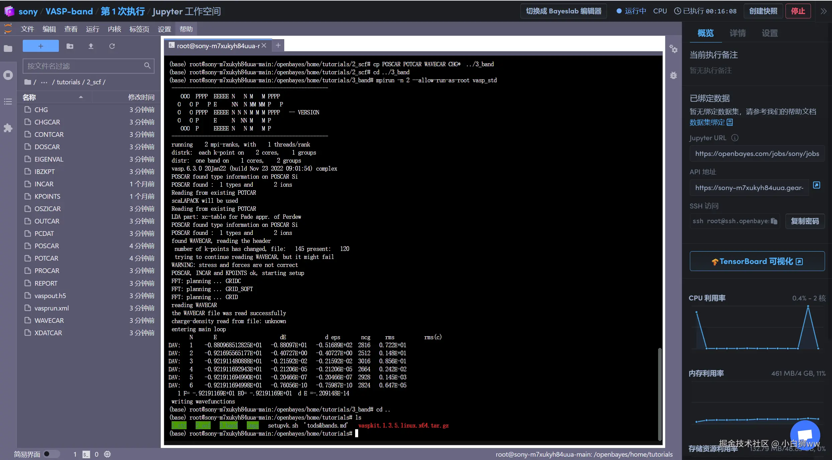Collapse the right panel with chevrons

(823, 11)
